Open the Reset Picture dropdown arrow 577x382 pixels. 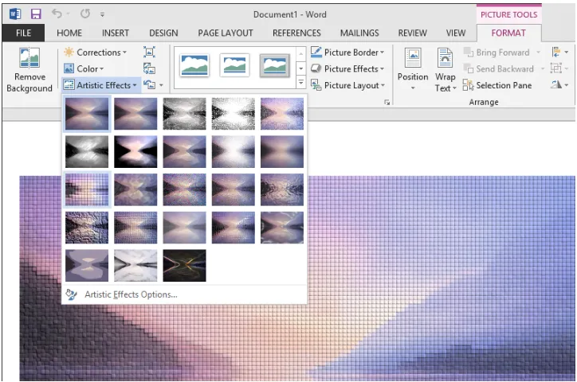(161, 86)
